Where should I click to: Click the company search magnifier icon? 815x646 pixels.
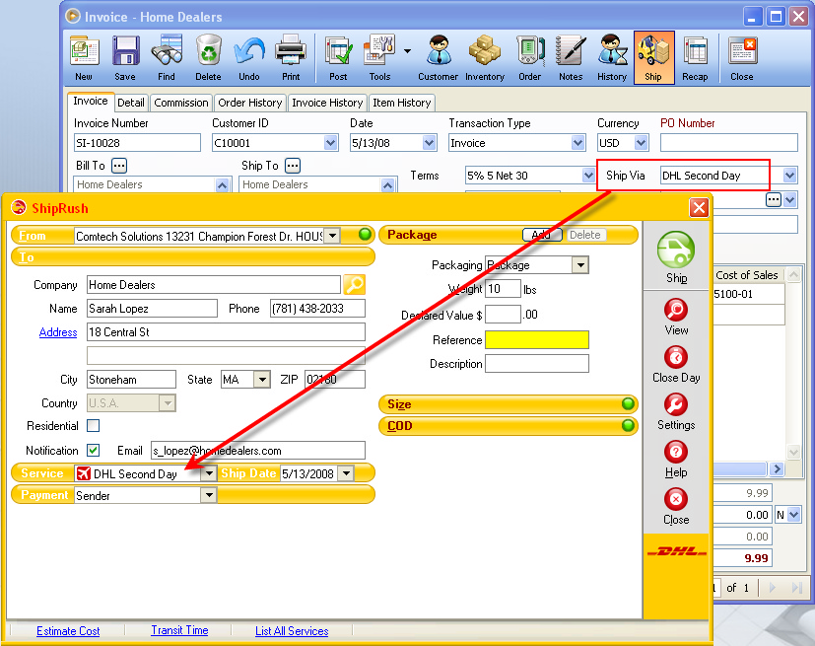click(x=355, y=284)
